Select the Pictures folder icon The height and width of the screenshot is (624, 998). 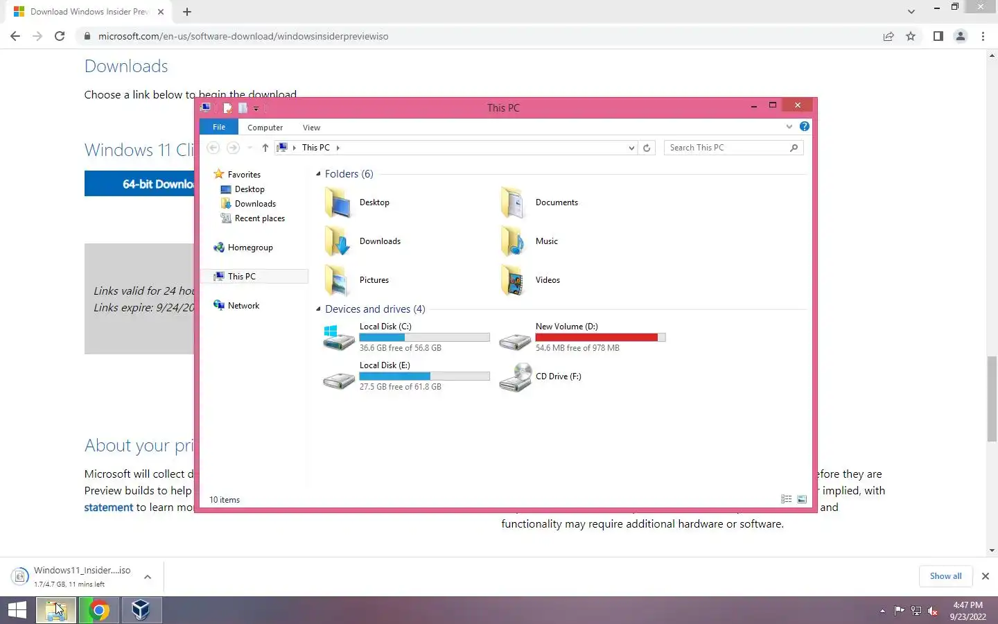click(x=338, y=280)
